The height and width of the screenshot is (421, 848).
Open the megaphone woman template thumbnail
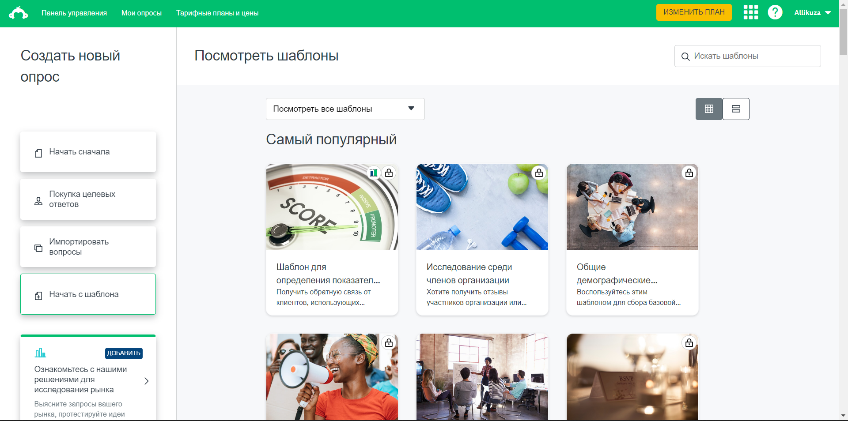(x=332, y=377)
